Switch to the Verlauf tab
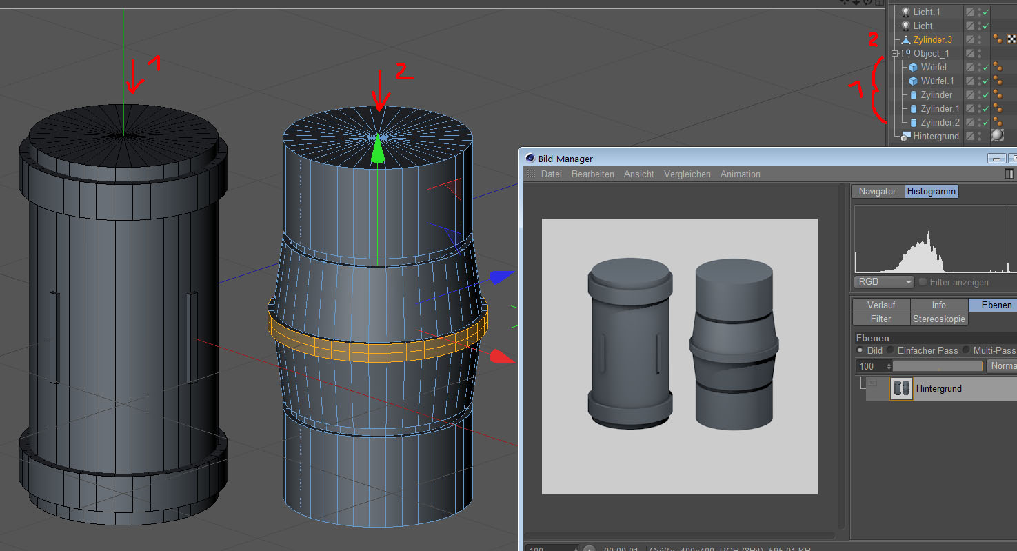Image resolution: width=1017 pixels, height=551 pixels. tap(881, 305)
